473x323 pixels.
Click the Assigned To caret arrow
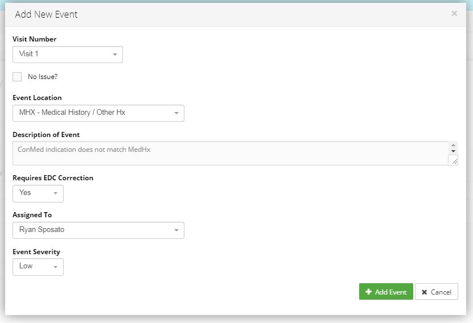tap(176, 230)
